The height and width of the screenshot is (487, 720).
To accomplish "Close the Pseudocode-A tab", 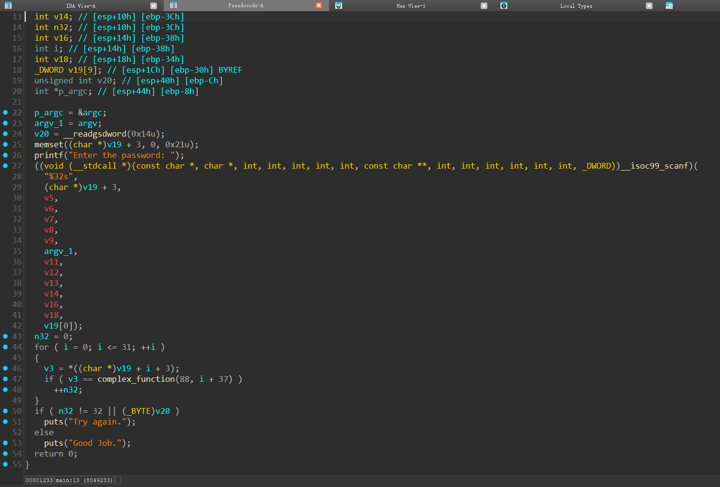I will tap(319, 5).
